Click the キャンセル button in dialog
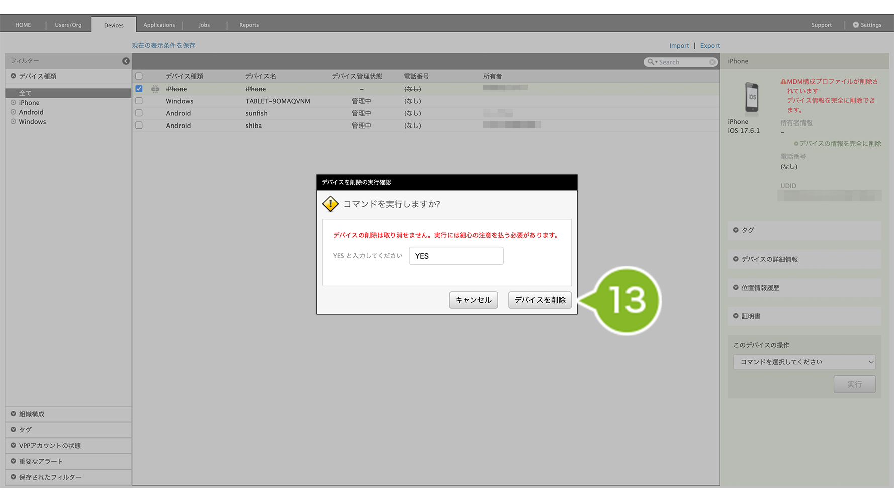This screenshot has height=502, width=894. tap(473, 300)
